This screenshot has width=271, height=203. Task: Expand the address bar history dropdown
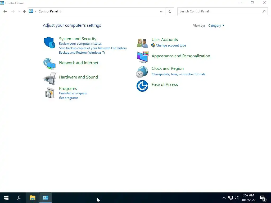point(161,11)
